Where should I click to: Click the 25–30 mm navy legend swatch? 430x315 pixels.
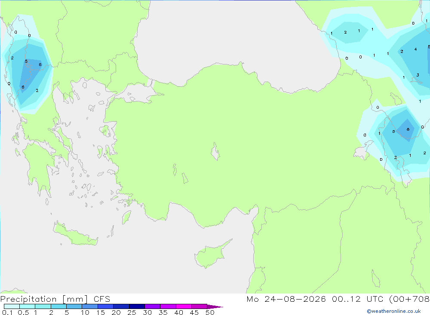click(x=137, y=306)
